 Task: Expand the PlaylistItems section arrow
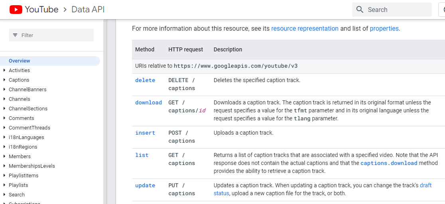coord(4,176)
